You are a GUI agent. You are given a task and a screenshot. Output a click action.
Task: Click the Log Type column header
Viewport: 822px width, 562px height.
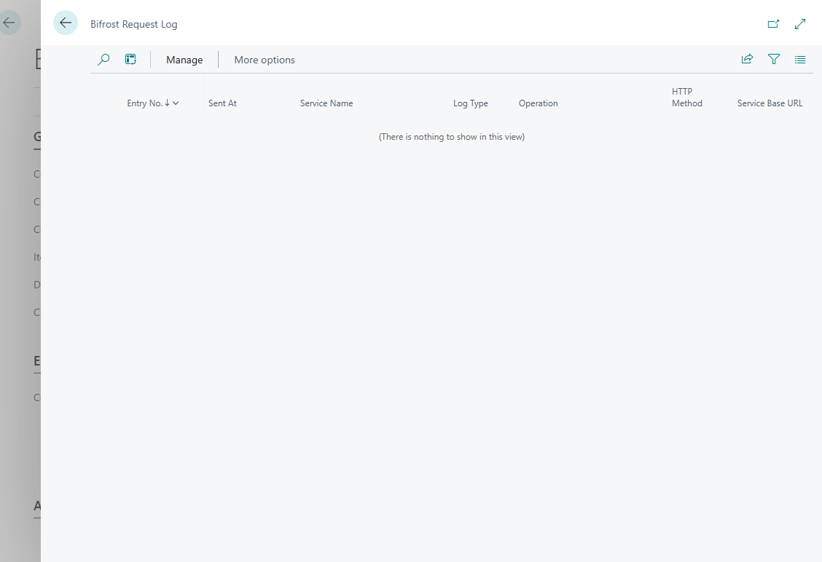tap(471, 103)
